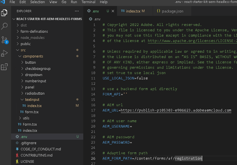Click the VS Code logo icon
Screen dimensions: 237x165
[x=3, y=2]
